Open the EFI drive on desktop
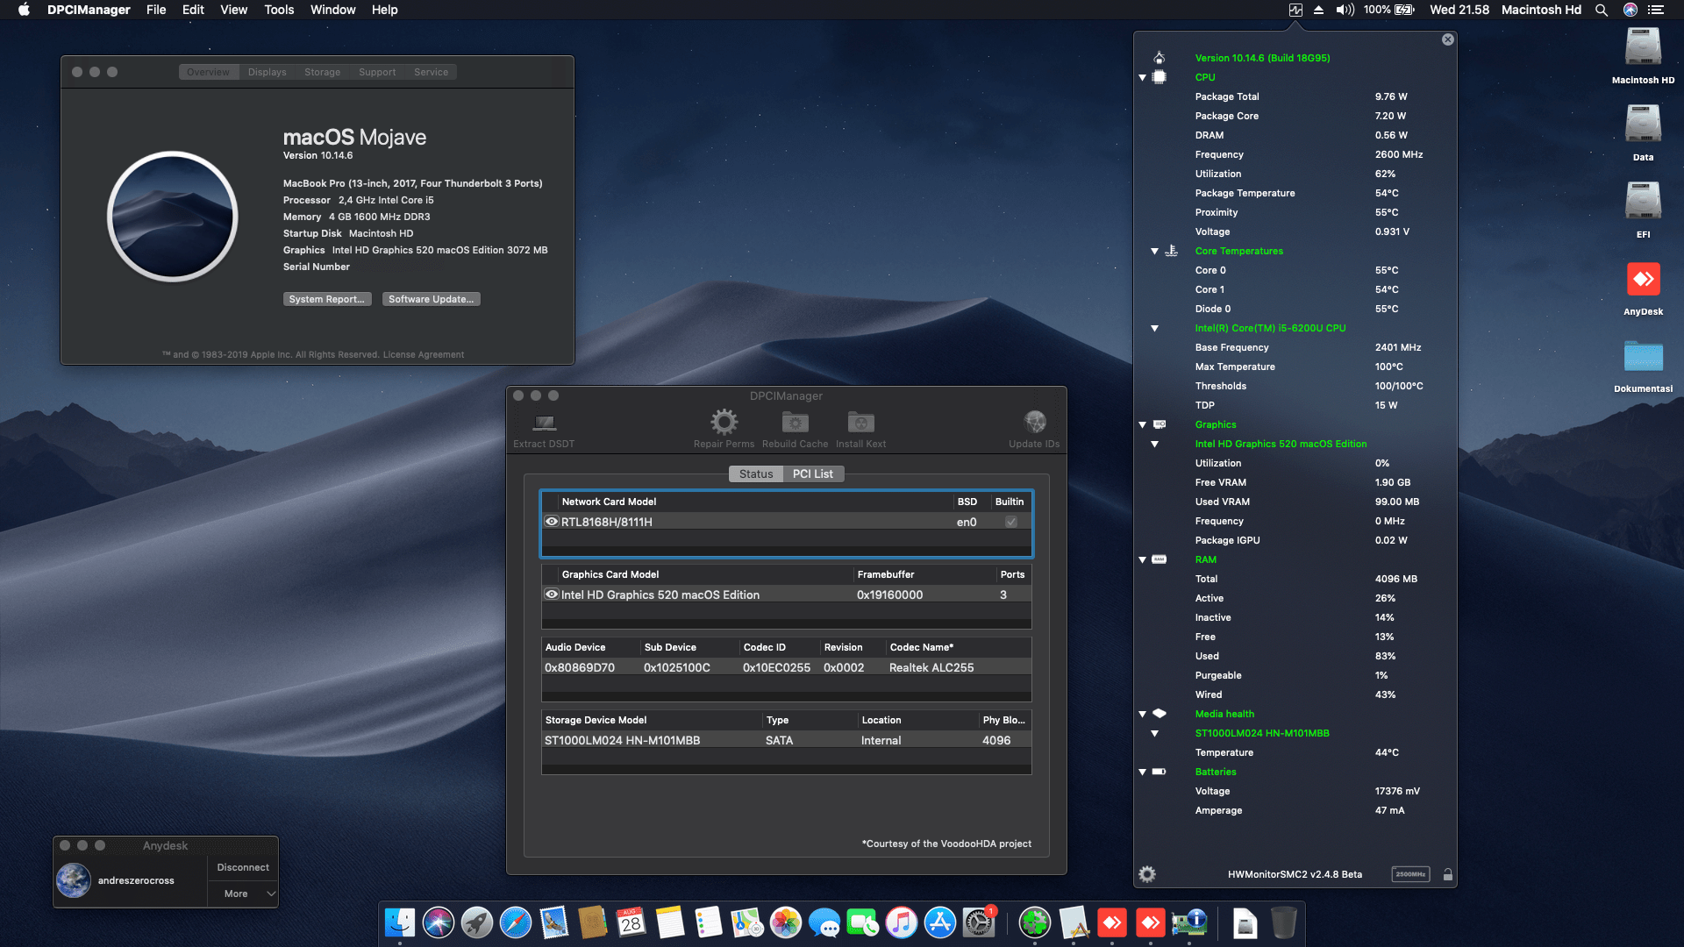The height and width of the screenshot is (947, 1684). click(x=1643, y=202)
